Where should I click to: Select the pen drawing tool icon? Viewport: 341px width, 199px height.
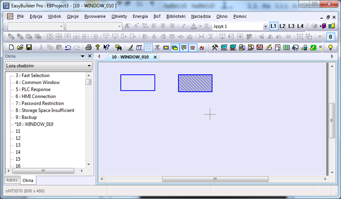(x=130, y=47)
